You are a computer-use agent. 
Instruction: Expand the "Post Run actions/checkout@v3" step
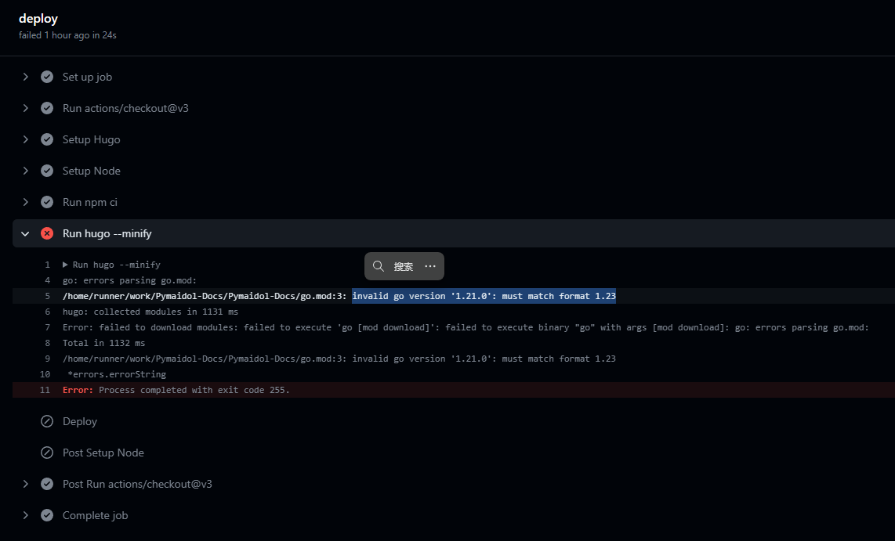click(x=26, y=484)
